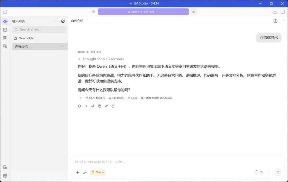Branch the conversation from this message

pyautogui.click(x=93, y=106)
